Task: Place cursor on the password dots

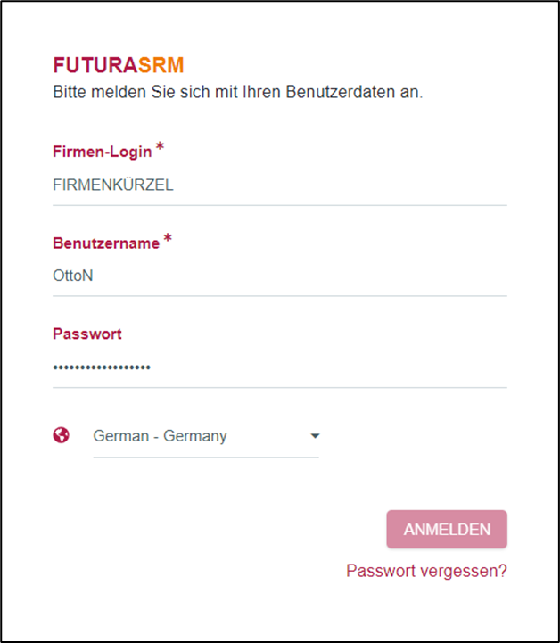Action: [102, 367]
